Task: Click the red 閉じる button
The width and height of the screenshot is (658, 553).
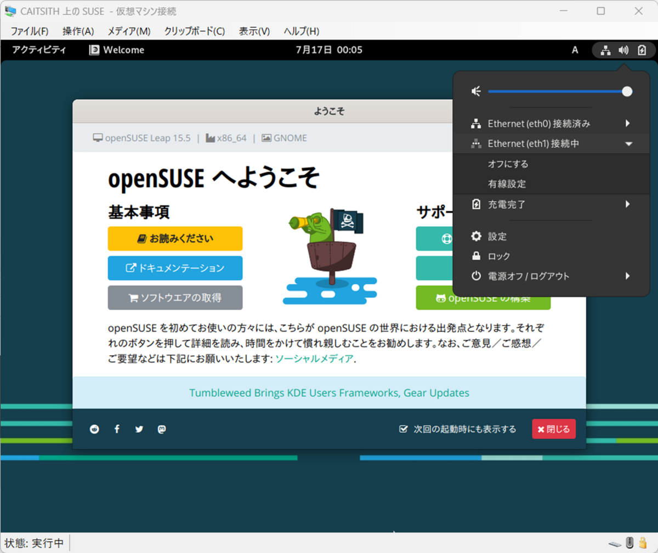Action: (554, 429)
